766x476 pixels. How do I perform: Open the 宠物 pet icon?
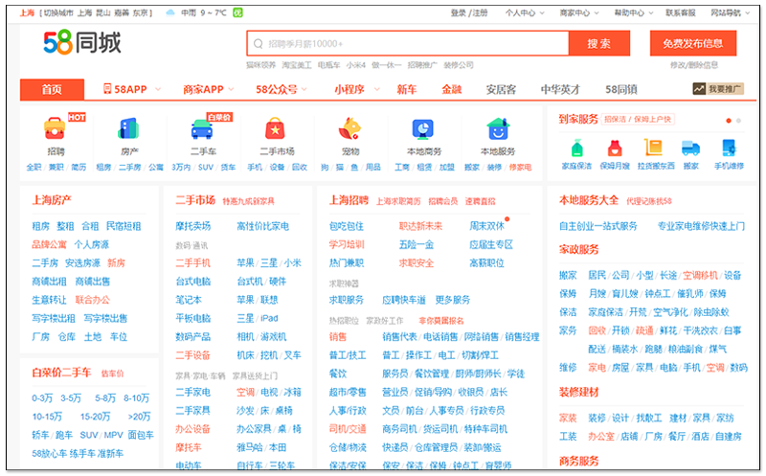(x=349, y=129)
